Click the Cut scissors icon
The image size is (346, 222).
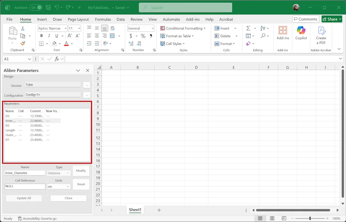[x=23, y=28]
